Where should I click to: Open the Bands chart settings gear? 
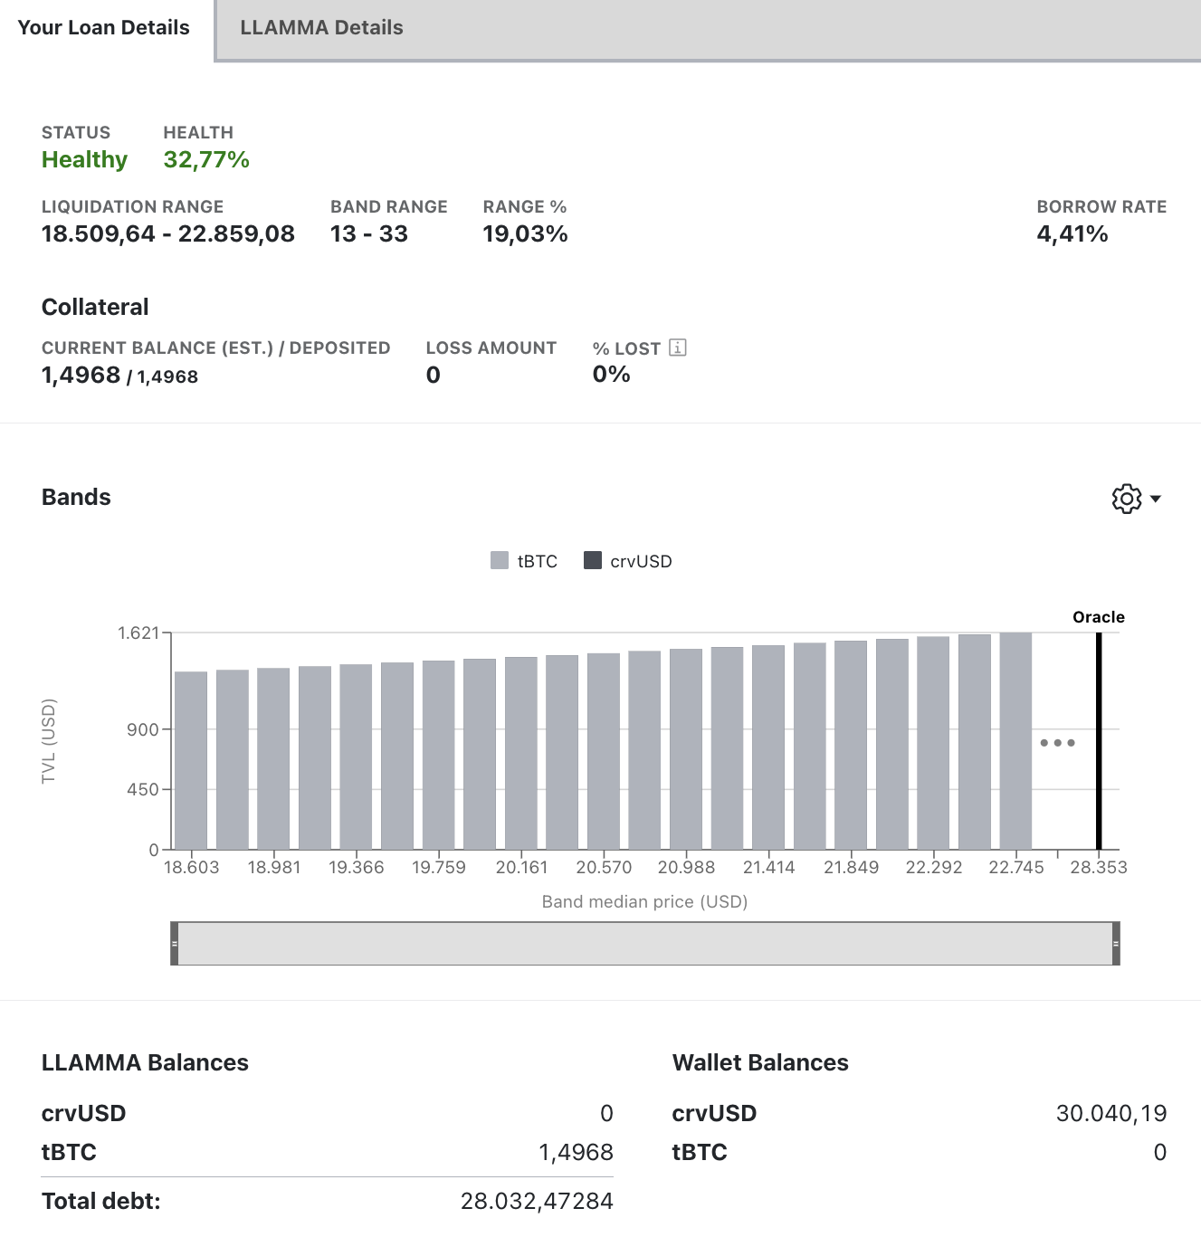pyautogui.click(x=1126, y=499)
